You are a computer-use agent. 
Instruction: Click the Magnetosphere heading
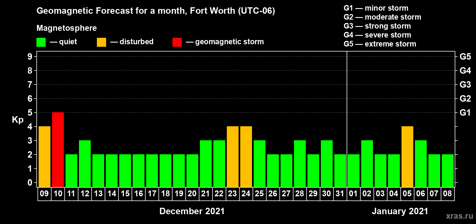point(67,28)
